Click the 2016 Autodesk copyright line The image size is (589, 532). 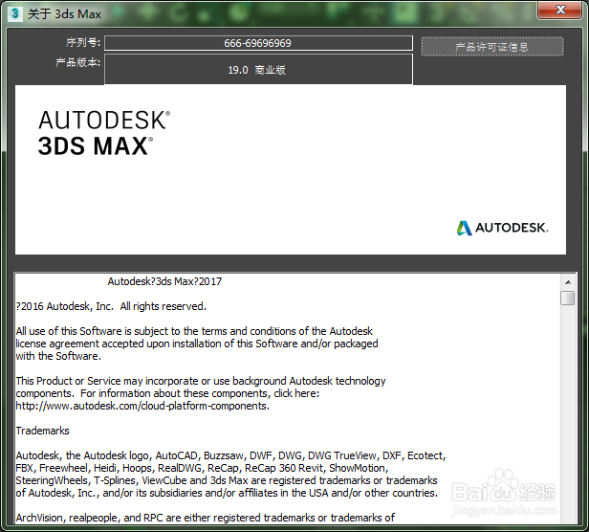(111, 306)
